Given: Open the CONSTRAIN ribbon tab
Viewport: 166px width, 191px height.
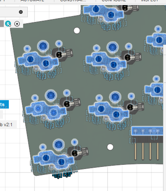Looking at the screenshot, I should pos(73,1).
